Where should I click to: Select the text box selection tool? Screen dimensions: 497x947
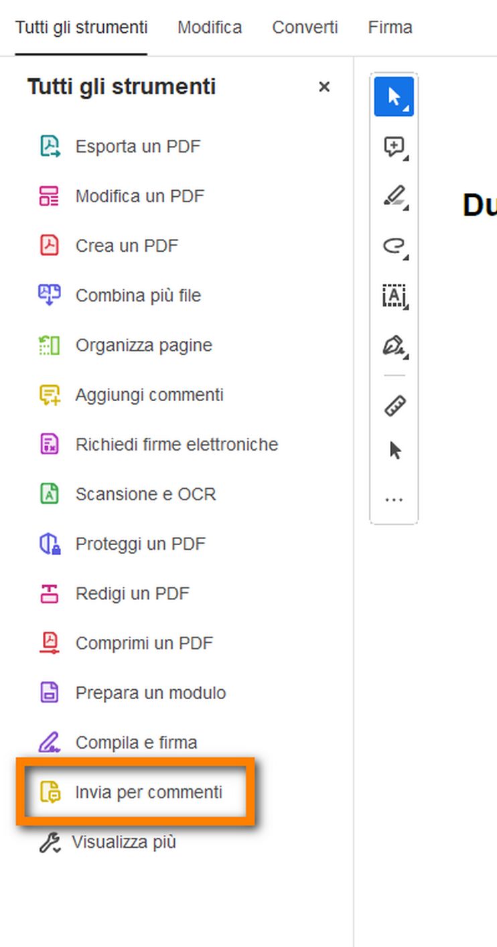click(x=394, y=295)
